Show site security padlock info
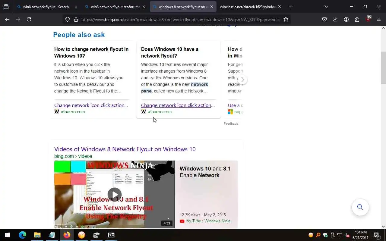Screen dimensions: 386x241 (x=76, y=19)
